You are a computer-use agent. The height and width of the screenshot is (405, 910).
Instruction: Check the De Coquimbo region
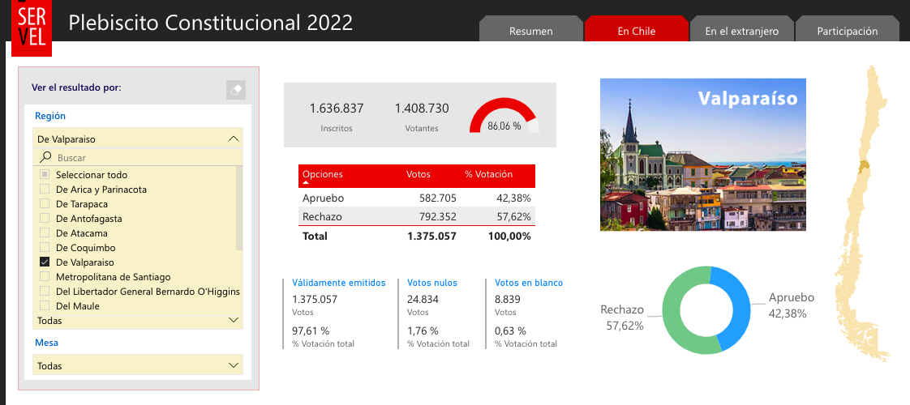click(x=45, y=247)
